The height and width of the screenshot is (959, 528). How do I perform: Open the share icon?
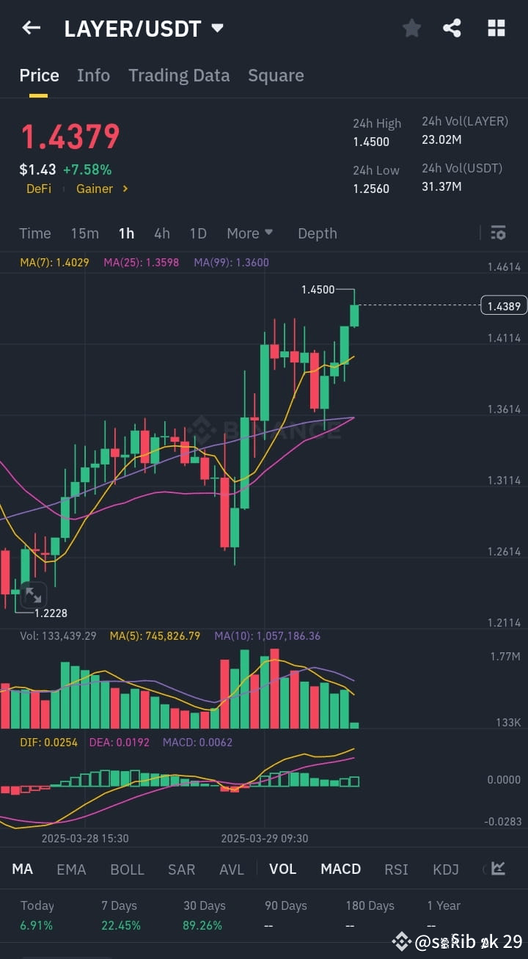452,28
